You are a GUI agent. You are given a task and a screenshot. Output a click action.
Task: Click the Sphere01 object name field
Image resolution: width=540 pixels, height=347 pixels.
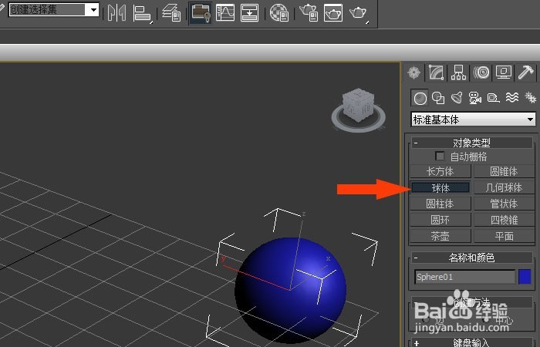[x=465, y=277]
